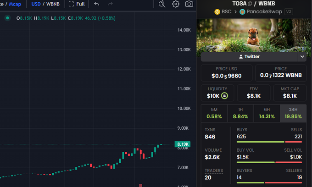Click the buys versus sells ratio bar
The width and height of the screenshot is (312, 187).
click(x=269, y=142)
